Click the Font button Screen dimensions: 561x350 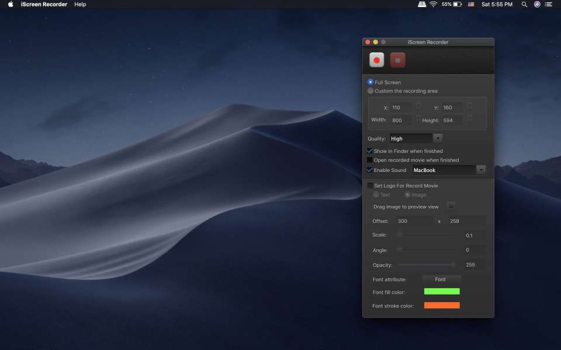coord(440,279)
